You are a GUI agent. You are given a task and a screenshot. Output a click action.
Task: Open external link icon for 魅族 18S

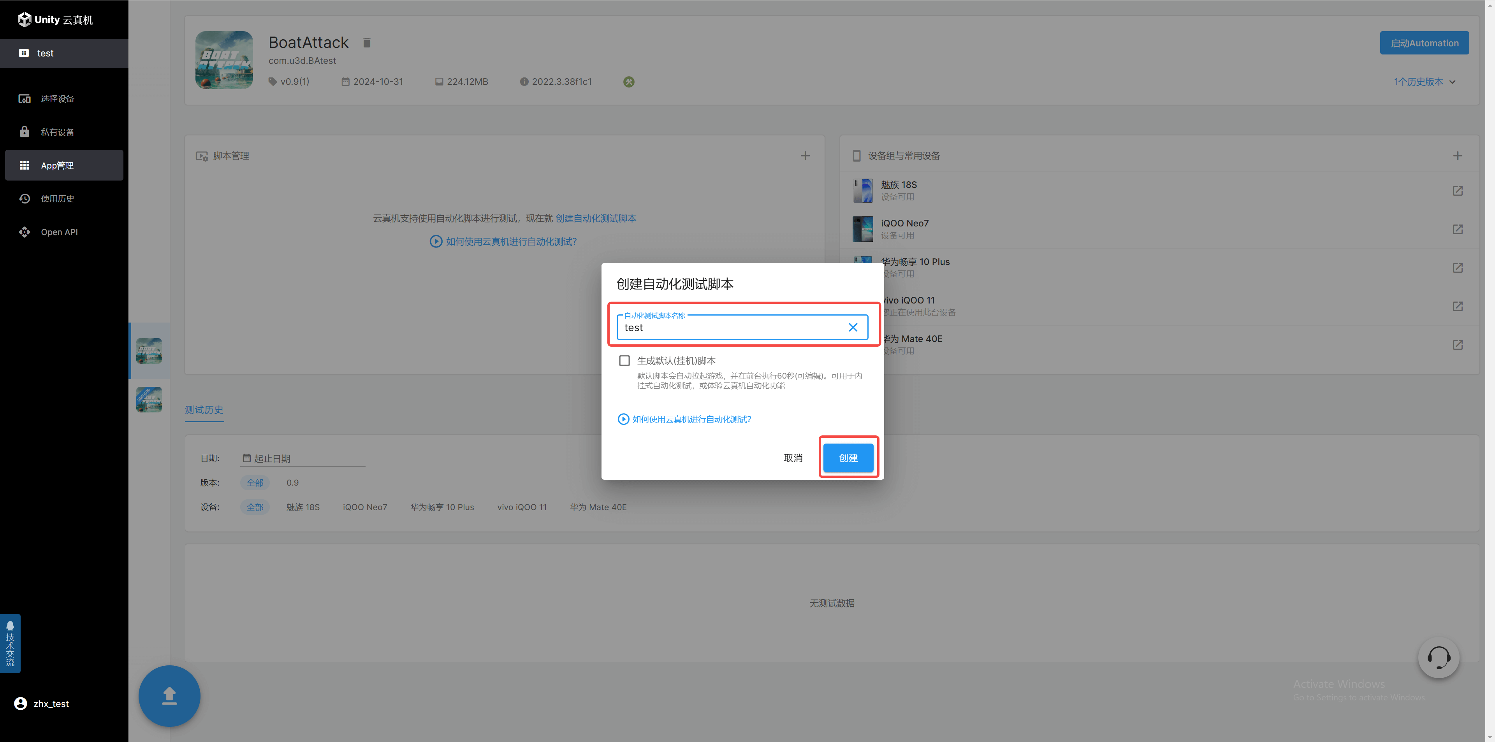click(x=1457, y=191)
